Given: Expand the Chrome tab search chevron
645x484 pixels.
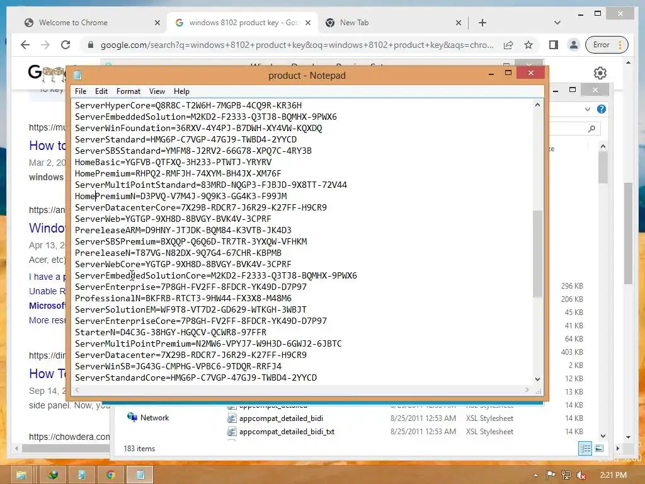Looking at the screenshot, I should [557, 23].
